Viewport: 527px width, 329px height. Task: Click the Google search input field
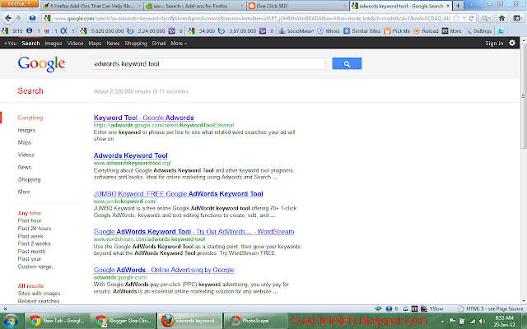click(208, 64)
